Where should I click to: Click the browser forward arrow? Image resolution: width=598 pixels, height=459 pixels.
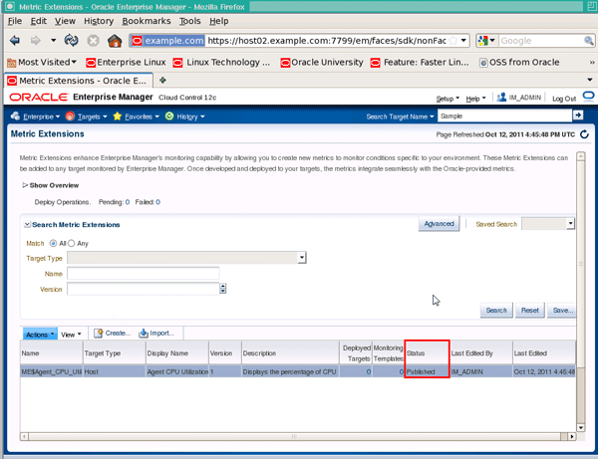pos(36,41)
